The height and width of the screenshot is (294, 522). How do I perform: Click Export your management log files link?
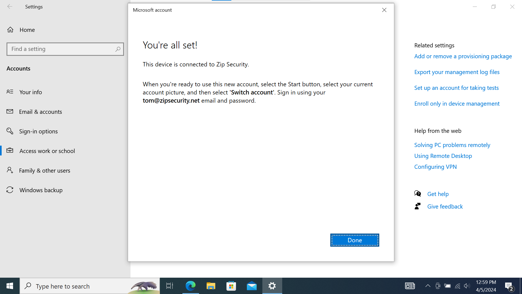(x=457, y=72)
